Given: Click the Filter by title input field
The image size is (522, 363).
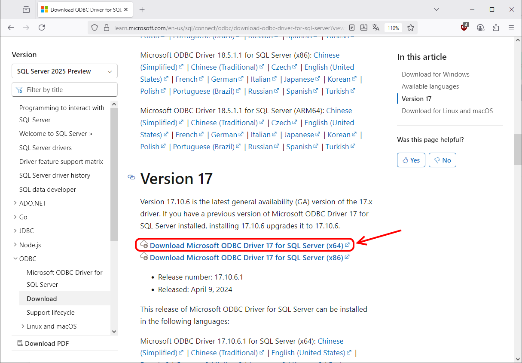Looking at the screenshot, I should tap(69, 90).
